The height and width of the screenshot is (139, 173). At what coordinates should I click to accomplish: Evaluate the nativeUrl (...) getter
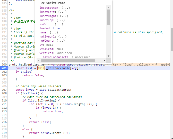click(62, 36)
